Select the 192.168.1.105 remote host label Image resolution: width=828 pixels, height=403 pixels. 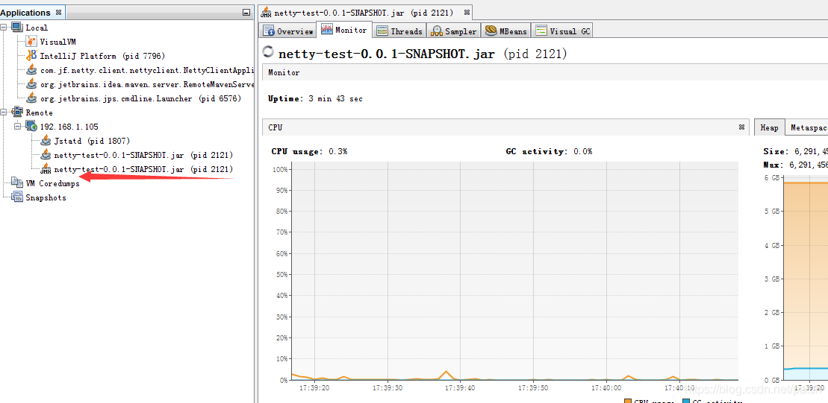(69, 127)
